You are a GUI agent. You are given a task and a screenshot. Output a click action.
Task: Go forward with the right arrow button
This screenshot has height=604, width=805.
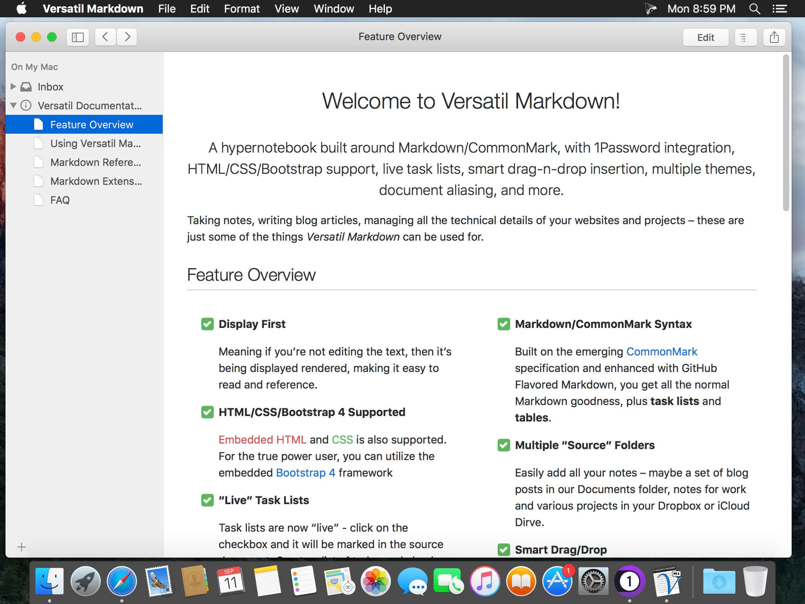pyautogui.click(x=127, y=37)
